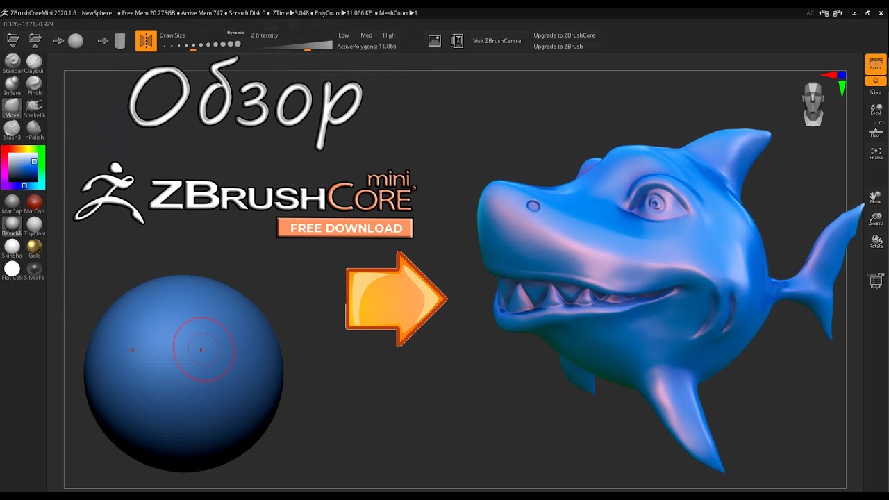Click the blue sphere on the canvas
The height and width of the screenshot is (500, 889).
pyautogui.click(x=183, y=374)
